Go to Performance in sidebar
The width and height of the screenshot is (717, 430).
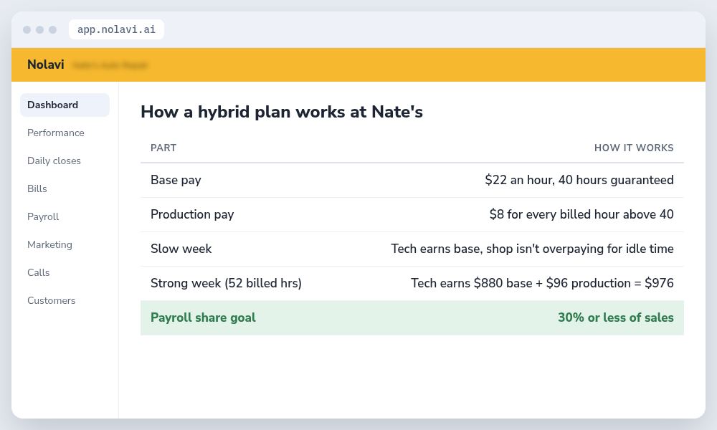56,133
